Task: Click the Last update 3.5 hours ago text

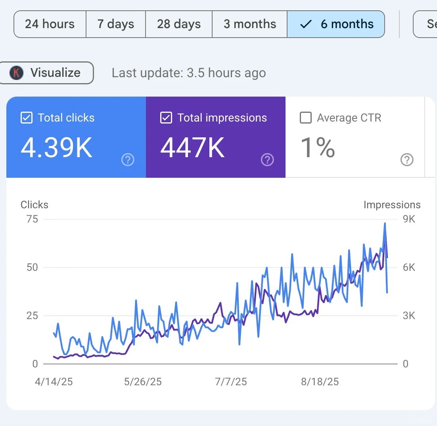Action: (x=189, y=73)
